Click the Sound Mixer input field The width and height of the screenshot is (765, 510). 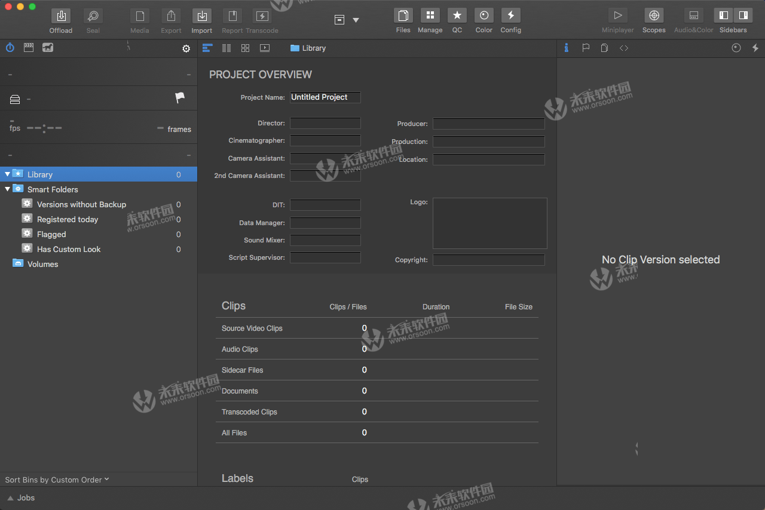coord(325,240)
